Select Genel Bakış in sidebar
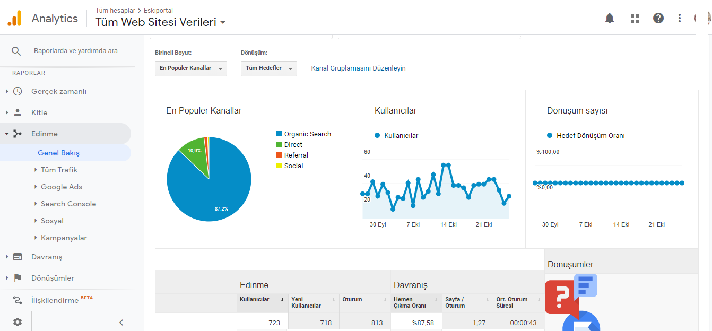 58,153
